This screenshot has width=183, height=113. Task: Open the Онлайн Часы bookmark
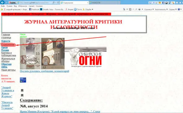pos(52,9)
